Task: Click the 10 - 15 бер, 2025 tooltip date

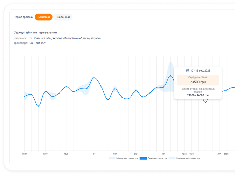Action: 200,71
